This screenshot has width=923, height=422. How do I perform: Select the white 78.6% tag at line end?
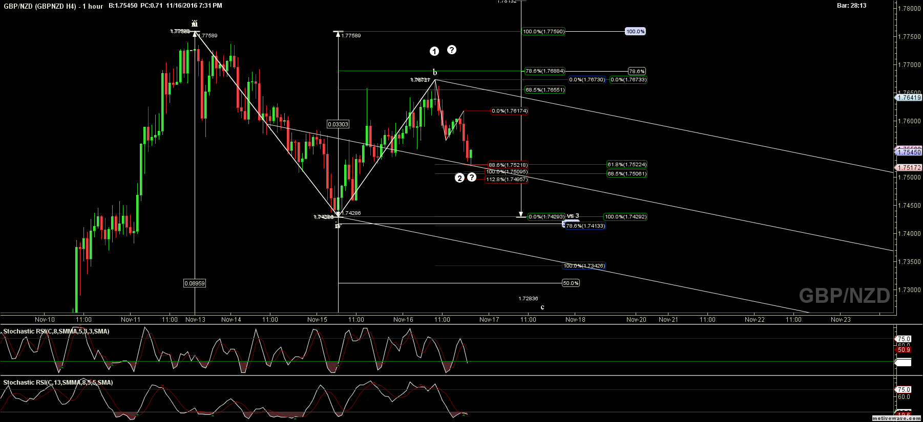(637, 72)
